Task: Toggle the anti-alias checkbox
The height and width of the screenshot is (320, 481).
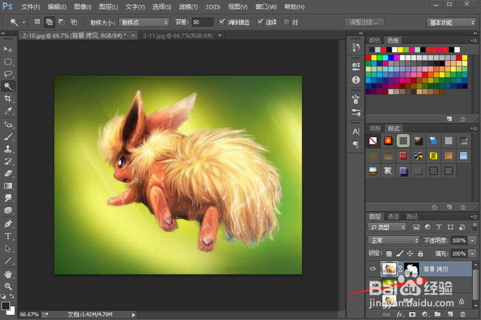Action: coord(222,22)
